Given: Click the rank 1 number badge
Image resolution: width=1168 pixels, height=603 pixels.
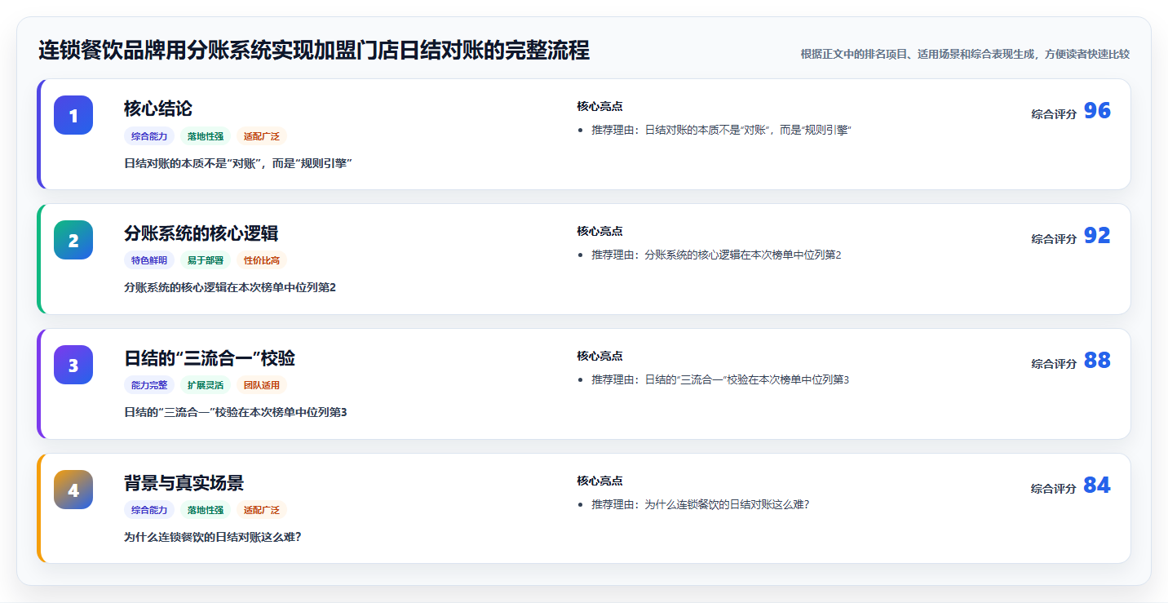Looking at the screenshot, I should click(73, 115).
